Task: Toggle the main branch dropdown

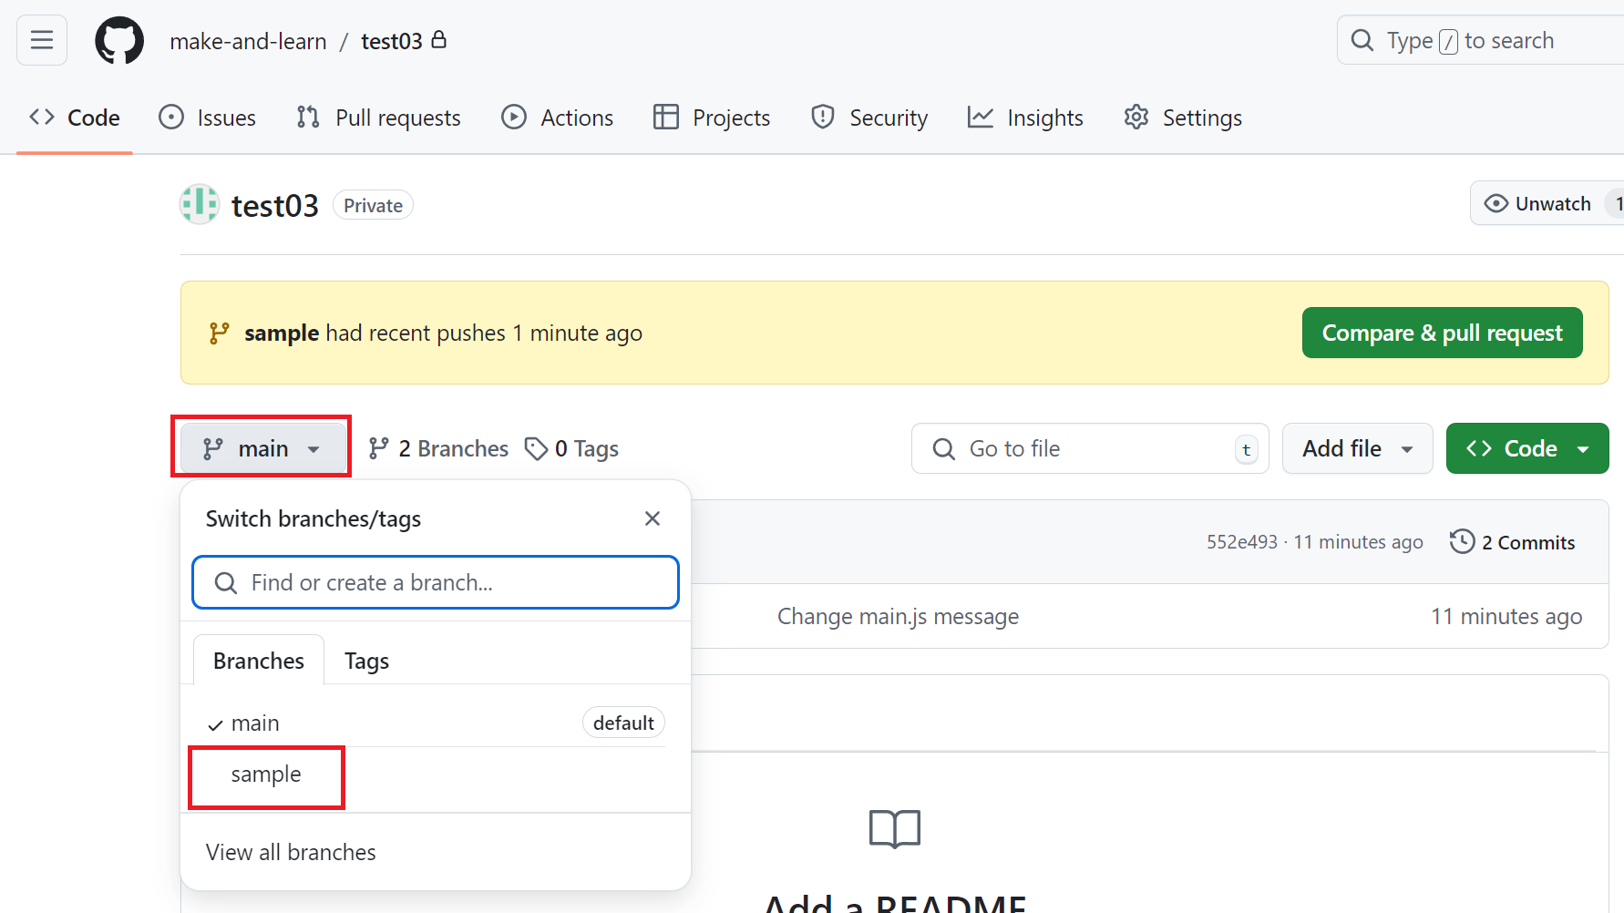Action: click(x=262, y=448)
